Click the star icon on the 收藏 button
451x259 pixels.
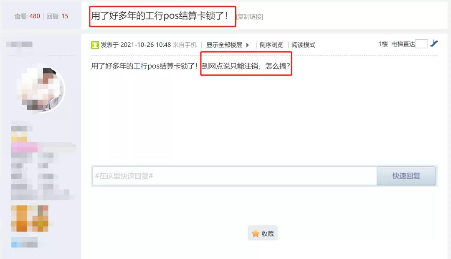256,234
